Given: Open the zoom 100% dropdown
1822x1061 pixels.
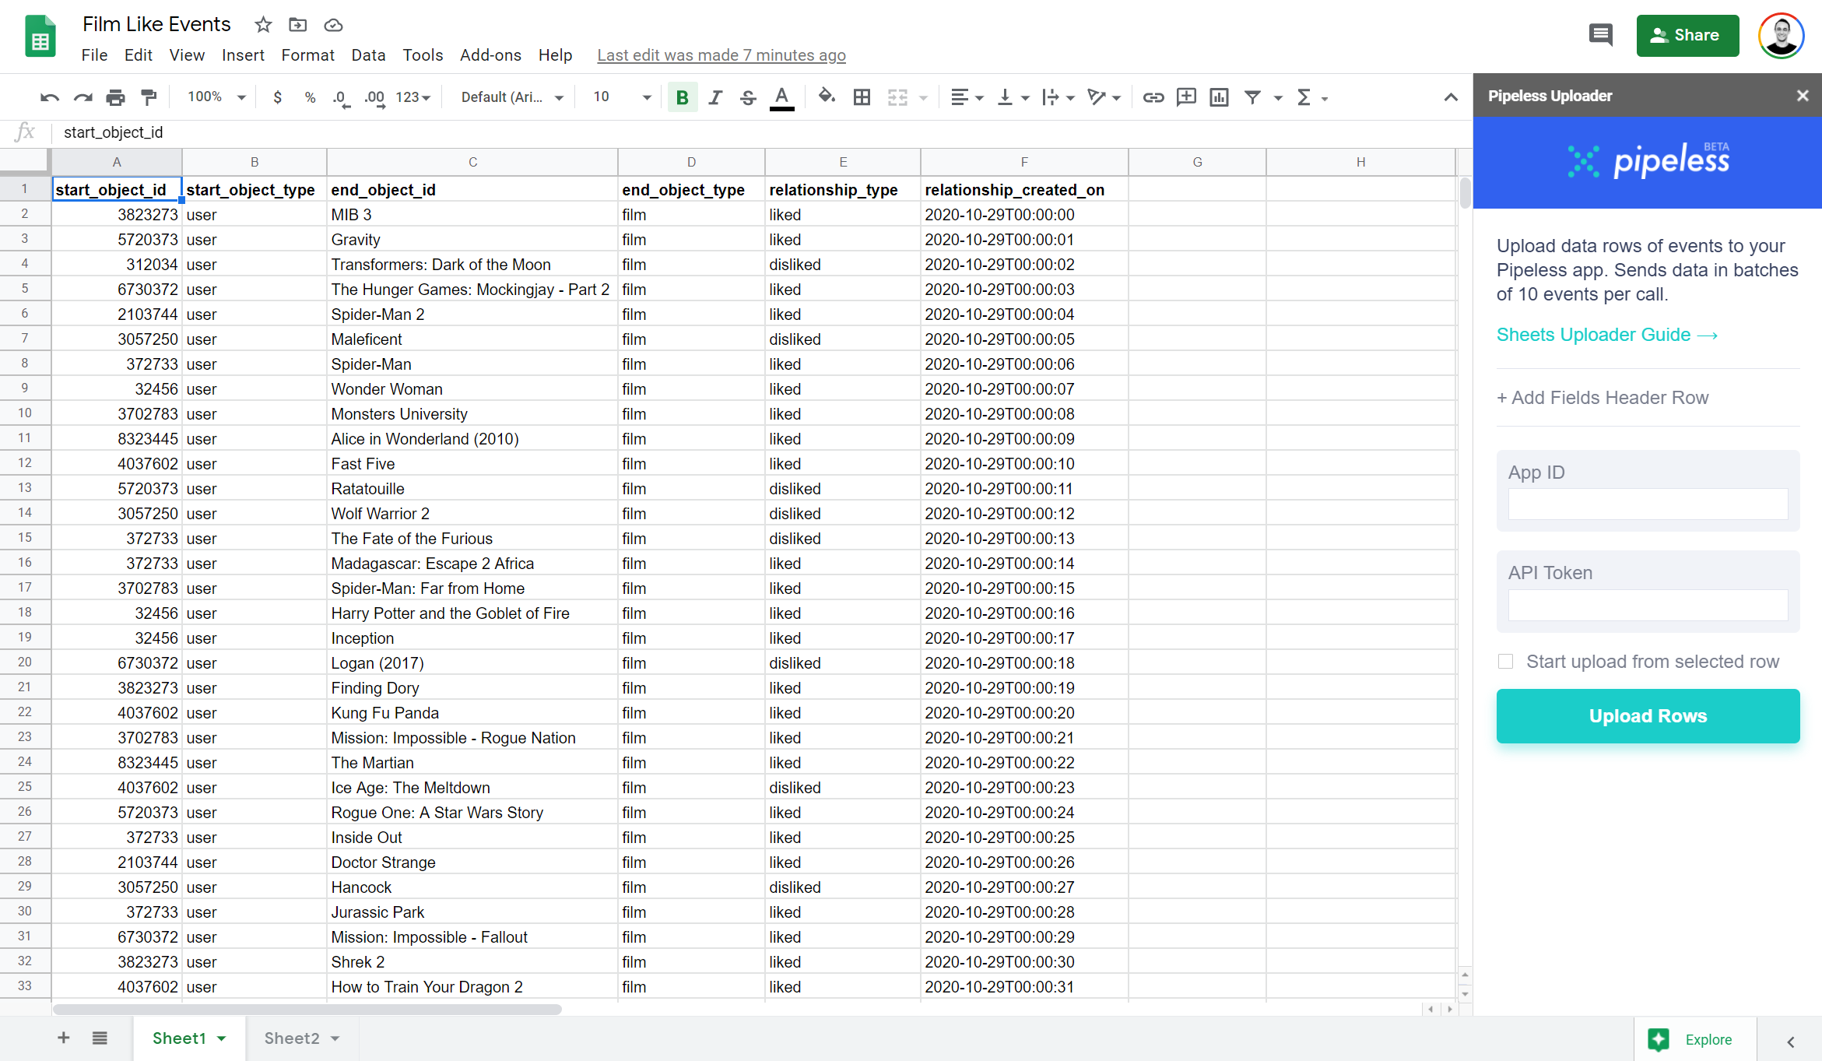Looking at the screenshot, I should [216, 97].
